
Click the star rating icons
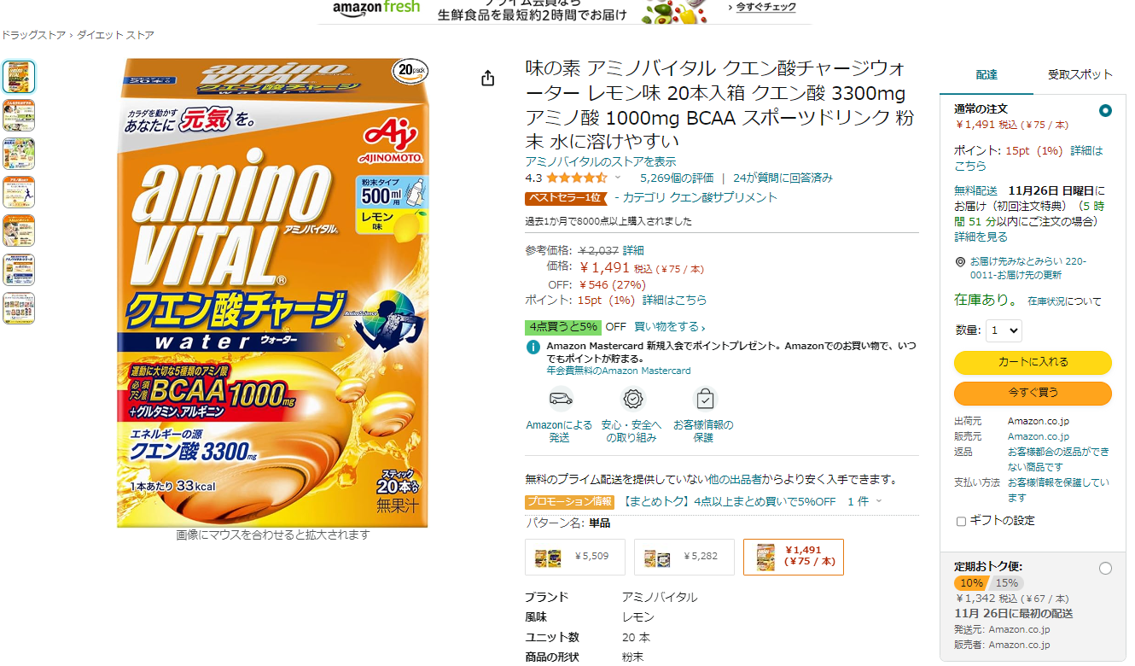577,178
